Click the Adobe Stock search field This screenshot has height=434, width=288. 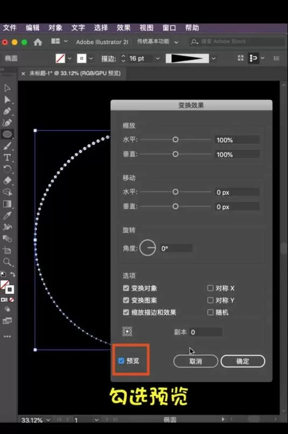[x=237, y=42]
